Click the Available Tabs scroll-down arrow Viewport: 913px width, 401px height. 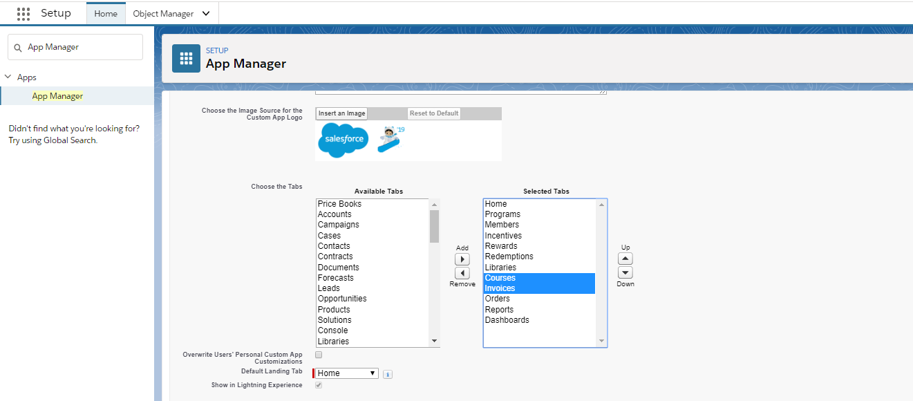tap(434, 341)
